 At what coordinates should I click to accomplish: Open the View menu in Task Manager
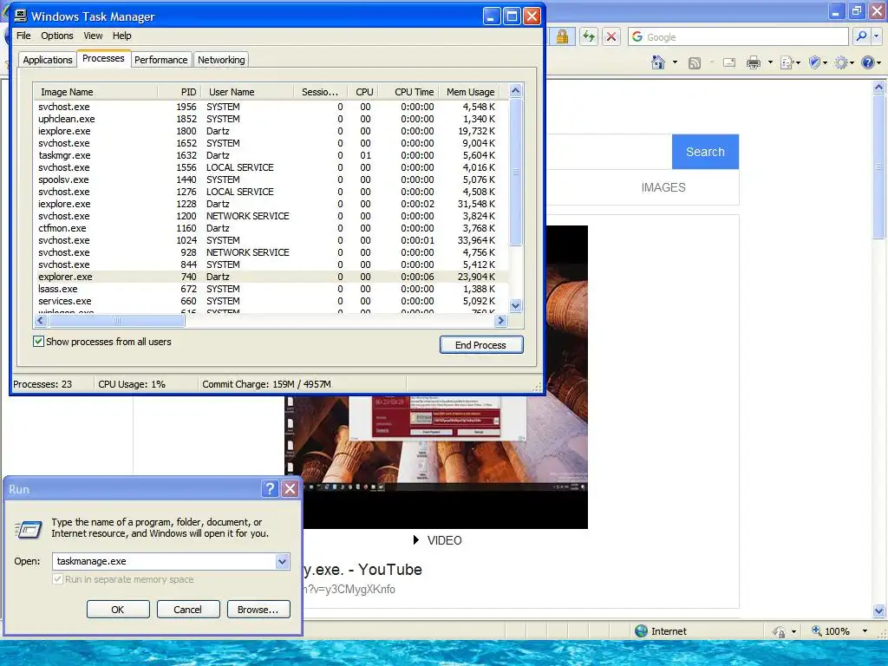click(93, 36)
